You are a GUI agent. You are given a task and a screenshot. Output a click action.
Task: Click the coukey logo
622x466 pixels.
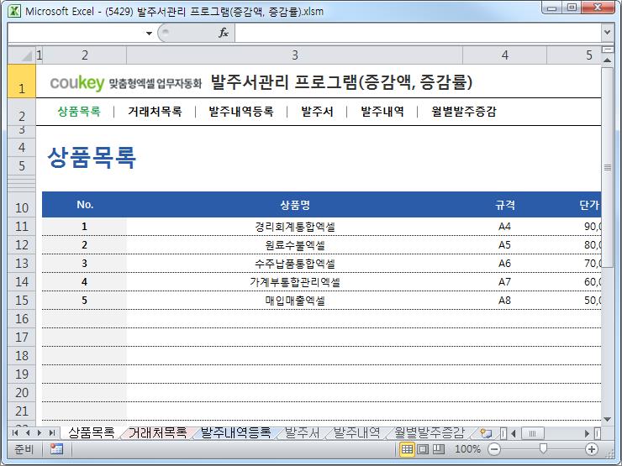(x=77, y=83)
